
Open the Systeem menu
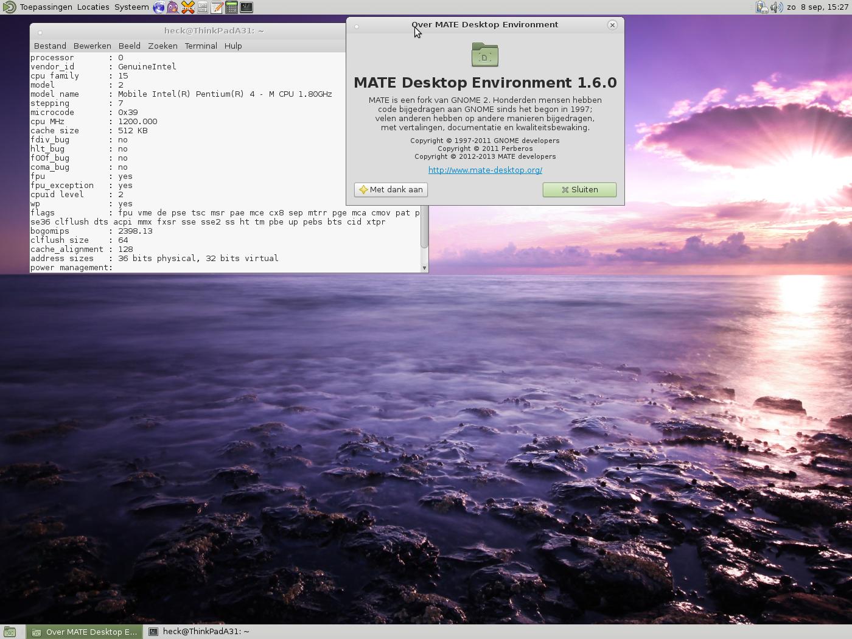click(131, 7)
